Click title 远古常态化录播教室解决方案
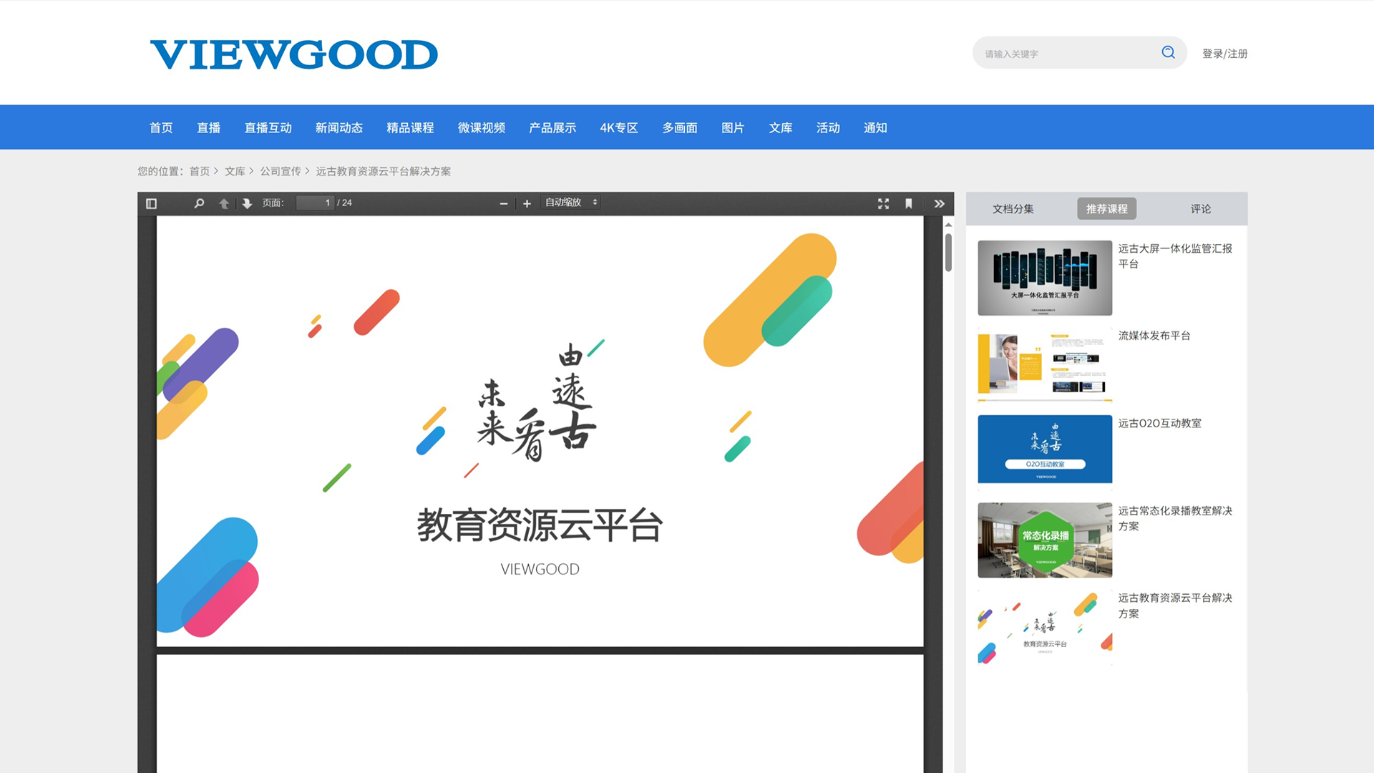Viewport: 1374px width, 773px height. pos(1175,518)
